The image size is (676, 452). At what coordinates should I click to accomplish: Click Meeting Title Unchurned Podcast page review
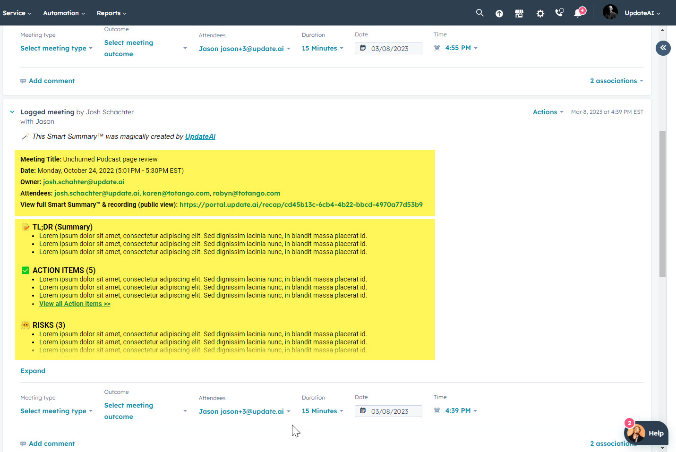[x=89, y=159]
